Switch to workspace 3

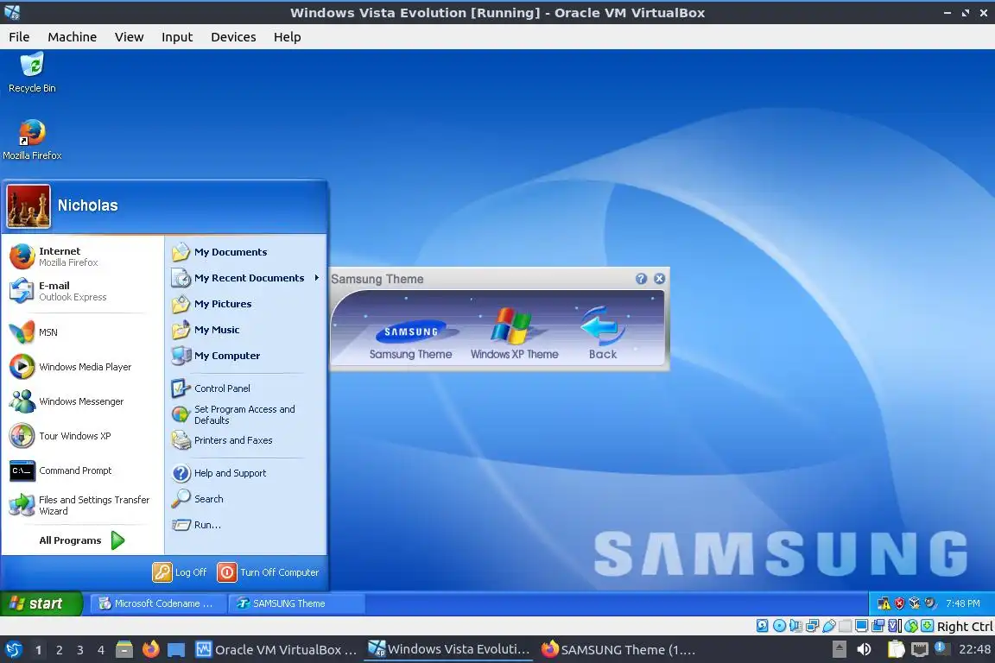pos(80,650)
